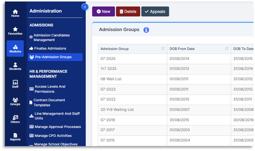Screen dimensions: 255x151
Task: Sort by DOB From Date column arrows
Action: coord(226,49)
